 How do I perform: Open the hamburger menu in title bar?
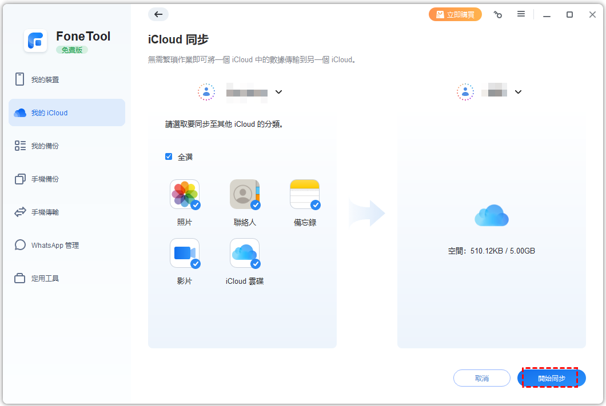pyautogui.click(x=521, y=14)
